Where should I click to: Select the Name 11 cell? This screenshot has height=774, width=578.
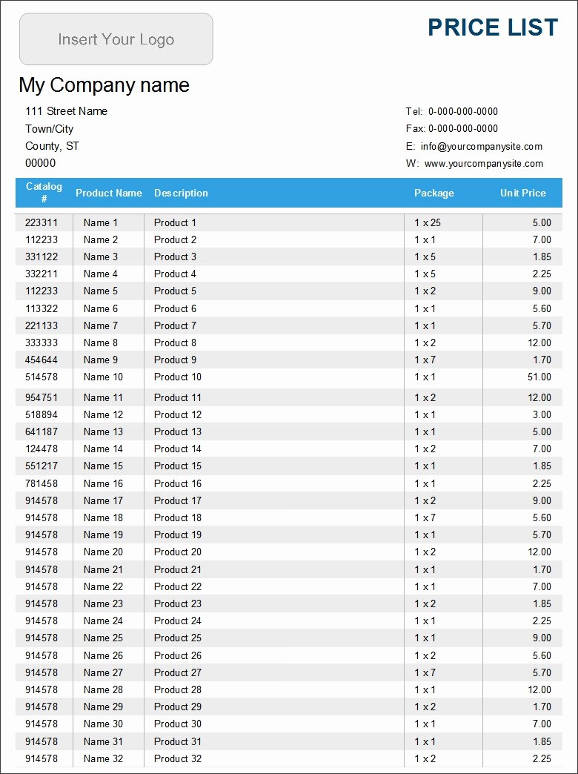(x=103, y=397)
